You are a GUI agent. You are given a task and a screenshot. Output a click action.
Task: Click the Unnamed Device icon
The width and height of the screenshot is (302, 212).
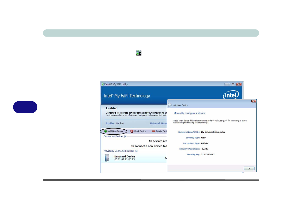point(107,158)
